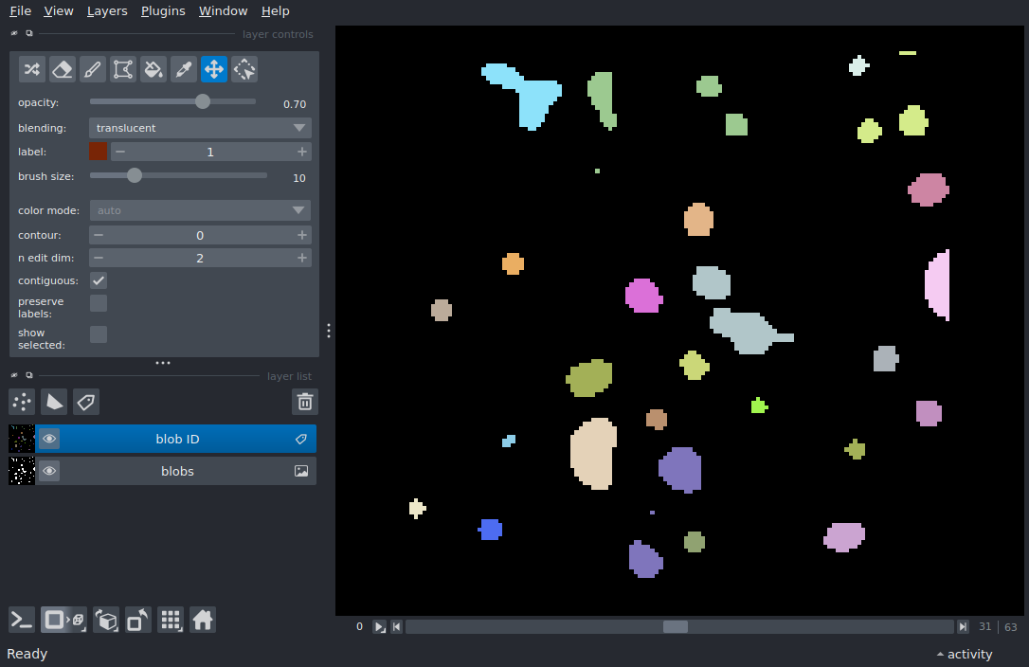Hide the blob ID layer

point(49,439)
